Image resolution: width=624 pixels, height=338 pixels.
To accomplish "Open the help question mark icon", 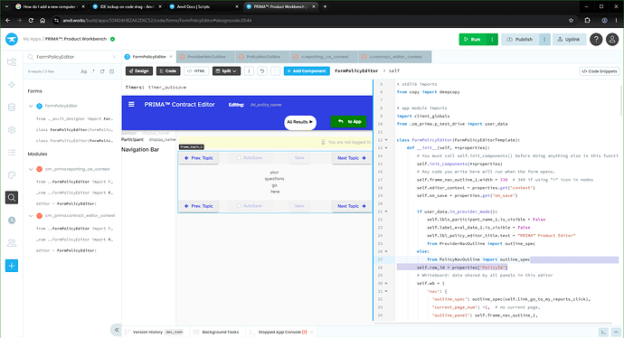I will [x=596, y=40].
